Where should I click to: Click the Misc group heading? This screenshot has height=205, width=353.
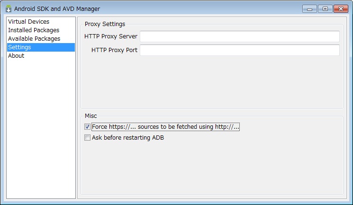(x=91, y=116)
